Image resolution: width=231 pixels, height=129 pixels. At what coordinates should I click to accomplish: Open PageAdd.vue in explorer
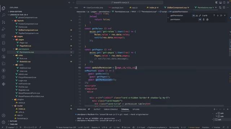[x=25, y=46]
